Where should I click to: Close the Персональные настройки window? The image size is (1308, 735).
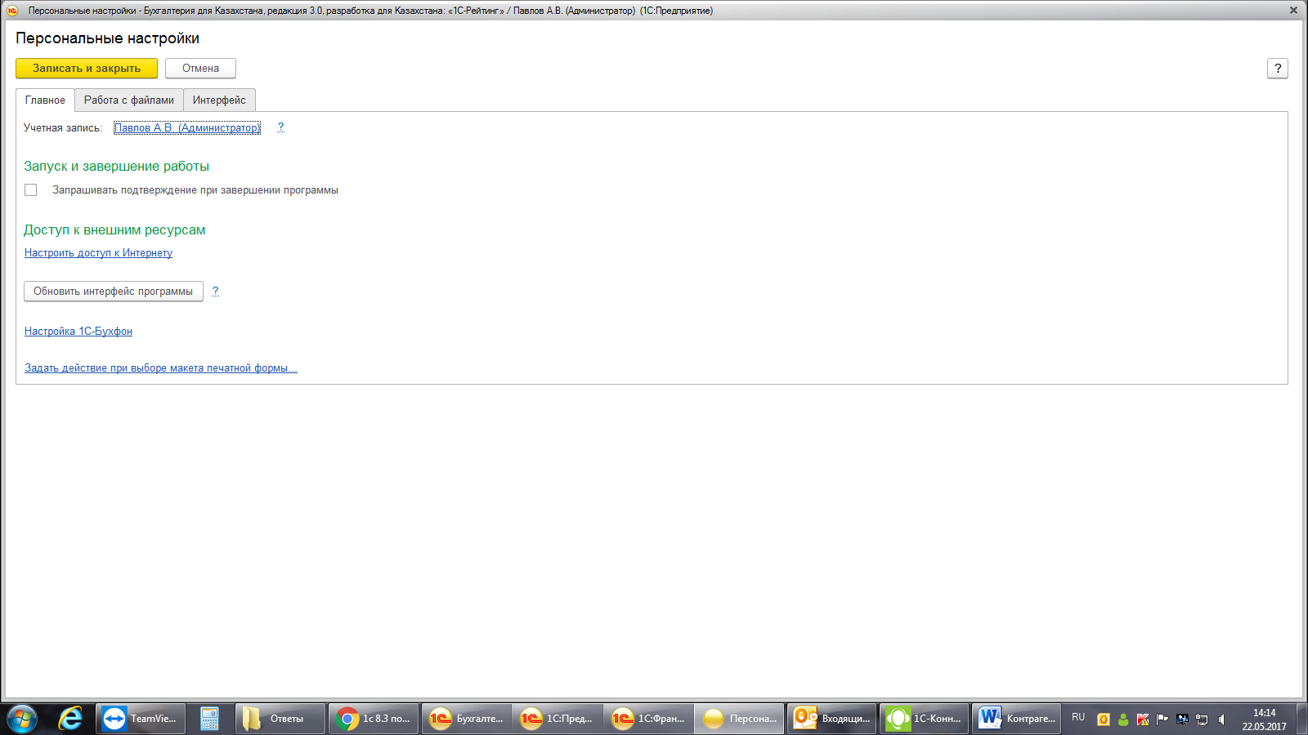[1293, 11]
